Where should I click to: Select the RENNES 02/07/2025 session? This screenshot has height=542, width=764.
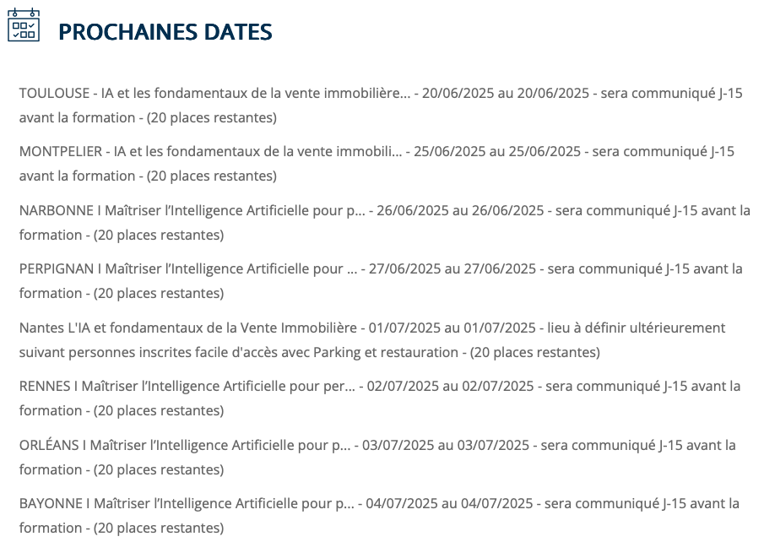pos(380,398)
